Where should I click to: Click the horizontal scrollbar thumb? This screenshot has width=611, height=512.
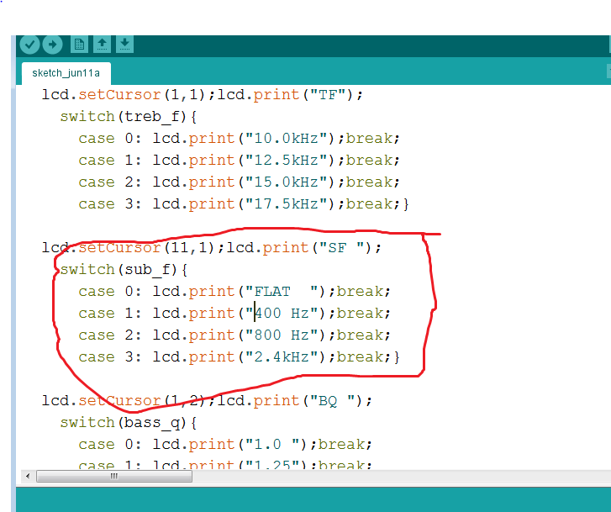point(114,476)
